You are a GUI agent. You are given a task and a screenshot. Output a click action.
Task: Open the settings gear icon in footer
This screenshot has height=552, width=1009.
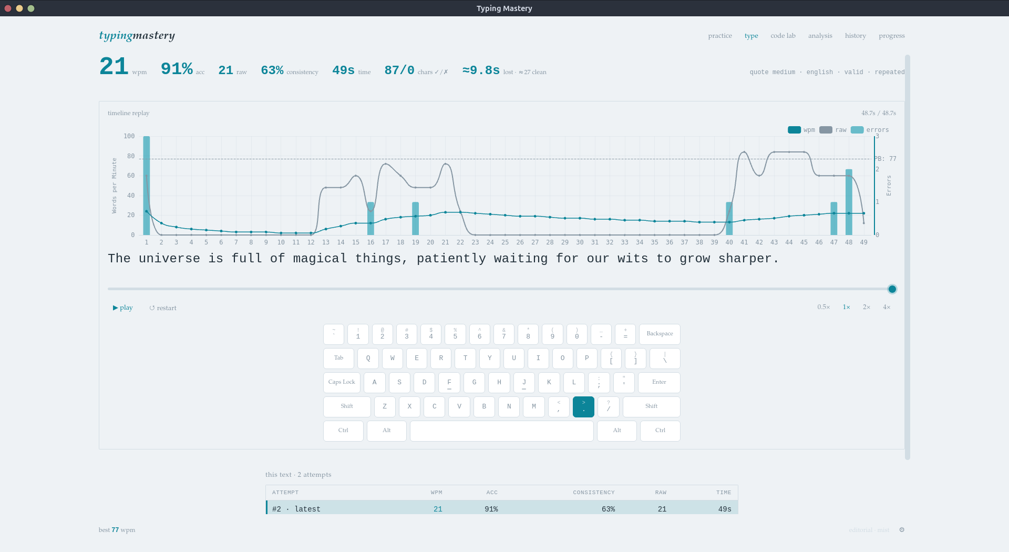[902, 530]
